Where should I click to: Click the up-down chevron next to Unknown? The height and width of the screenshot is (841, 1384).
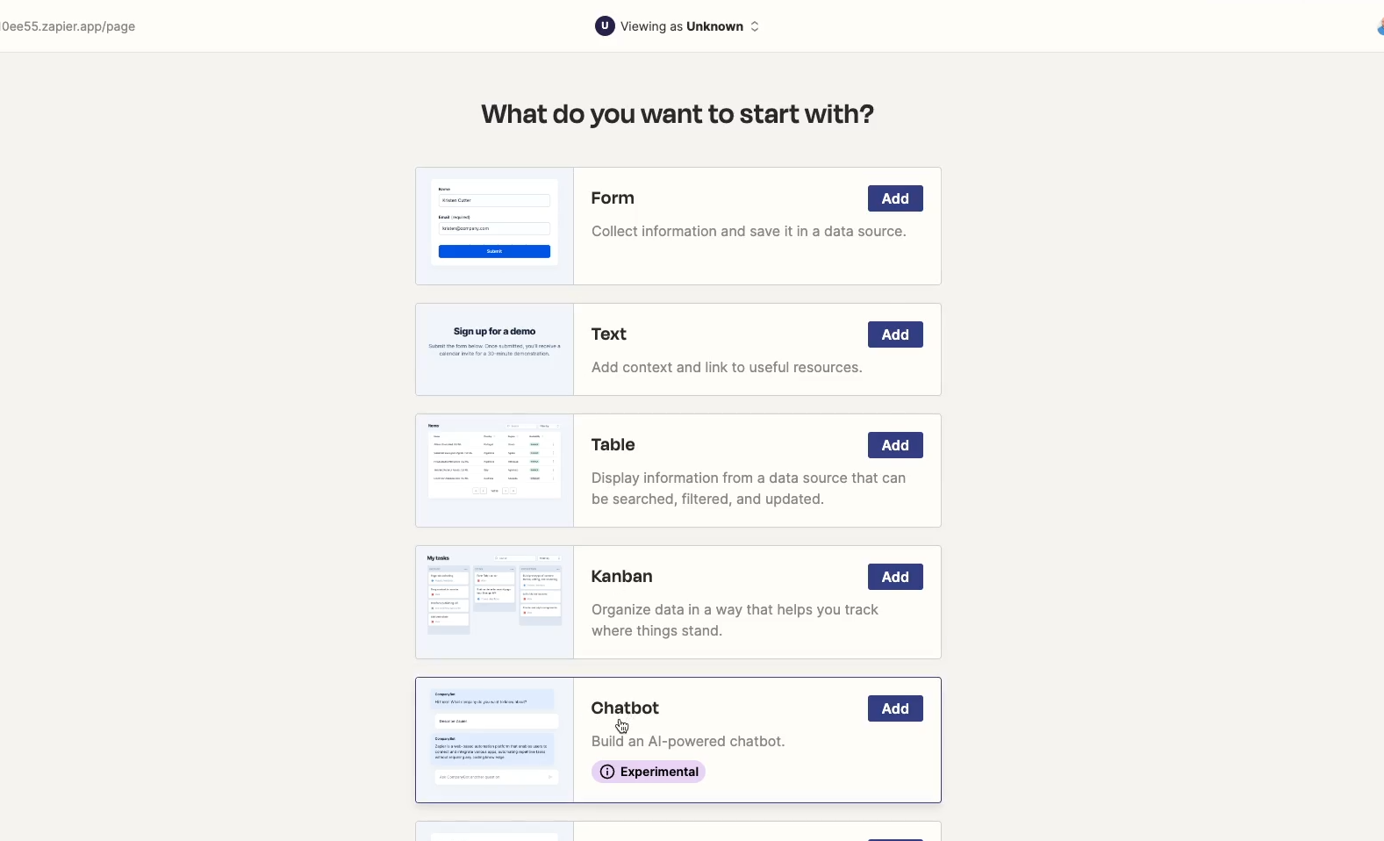tap(754, 26)
